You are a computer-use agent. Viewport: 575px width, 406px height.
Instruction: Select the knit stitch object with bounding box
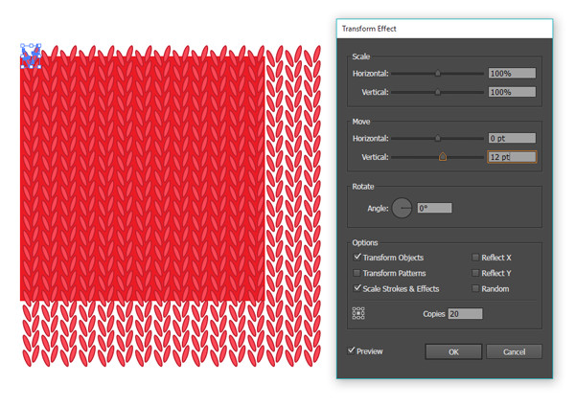pyautogui.click(x=31, y=56)
